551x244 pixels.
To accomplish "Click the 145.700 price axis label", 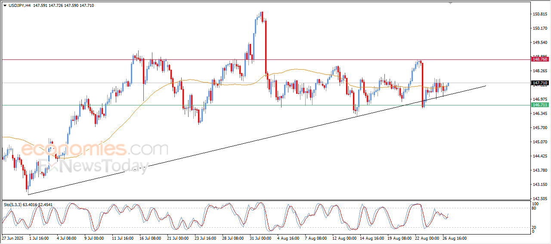I will pyautogui.click(x=540, y=127).
